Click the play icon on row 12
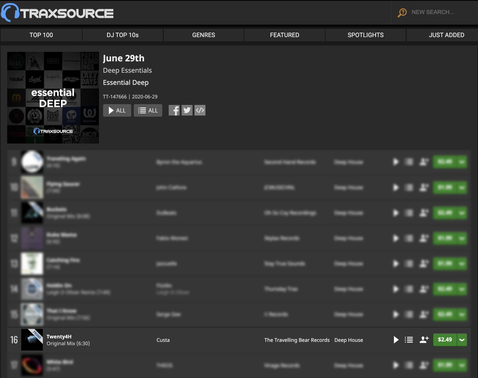This screenshot has height=378, width=478. pos(396,238)
